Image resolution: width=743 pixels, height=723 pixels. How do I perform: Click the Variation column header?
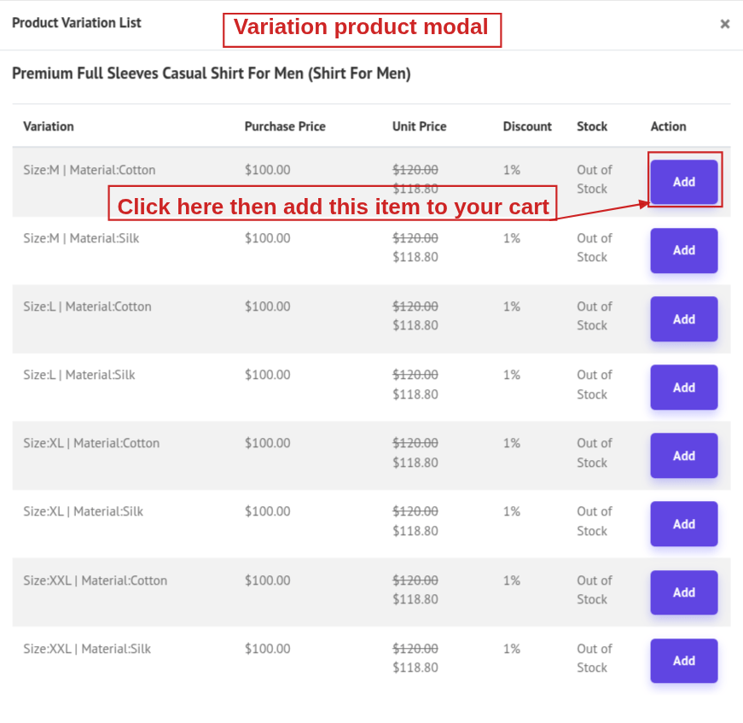pos(49,126)
